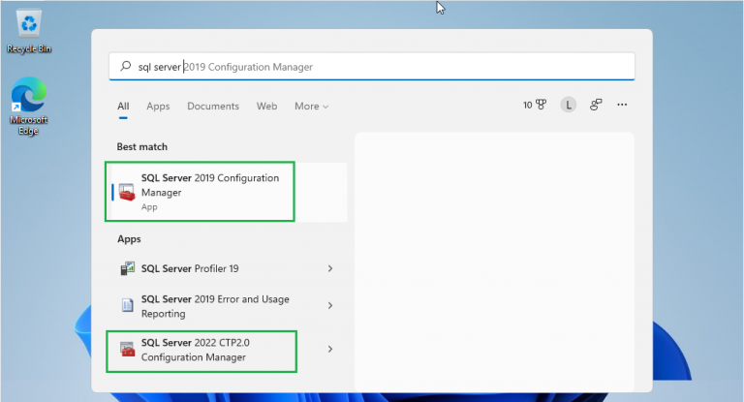This screenshot has width=744, height=402.
Task: Click the magnifier search icon
Action: click(x=125, y=66)
